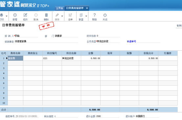Click row 1 金额 cell 8,500.00
182x120 pixels.
(x=91, y=58)
